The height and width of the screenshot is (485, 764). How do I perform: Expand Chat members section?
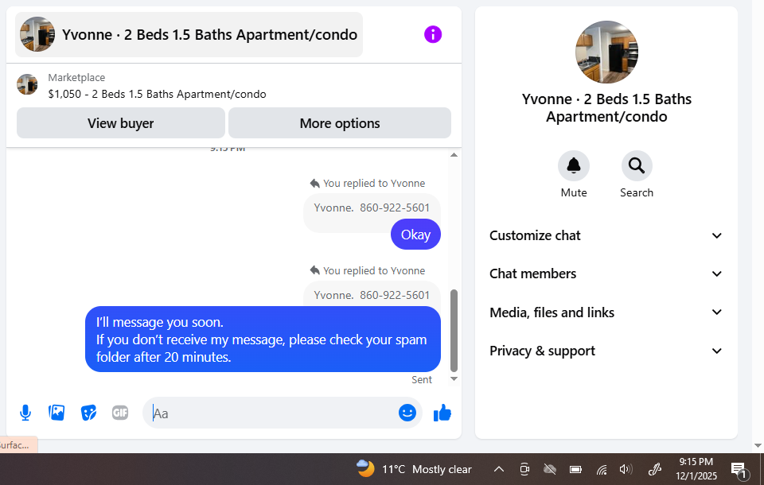tap(606, 274)
